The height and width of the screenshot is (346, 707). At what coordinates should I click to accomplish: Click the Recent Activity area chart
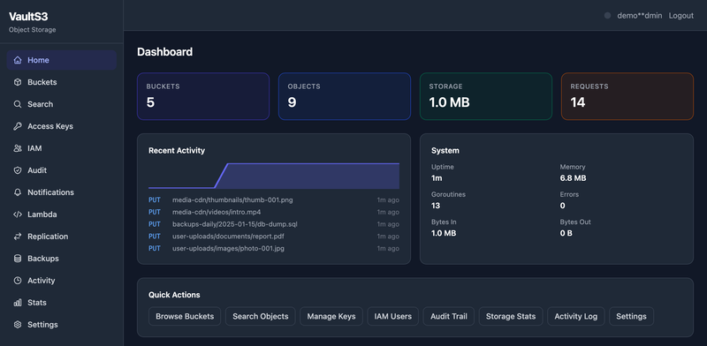point(274,176)
